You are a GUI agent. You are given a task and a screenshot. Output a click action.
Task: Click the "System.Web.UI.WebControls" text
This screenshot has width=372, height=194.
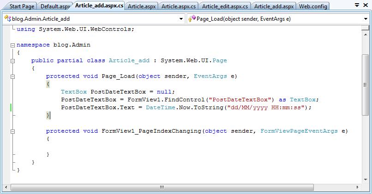[x=85, y=29]
